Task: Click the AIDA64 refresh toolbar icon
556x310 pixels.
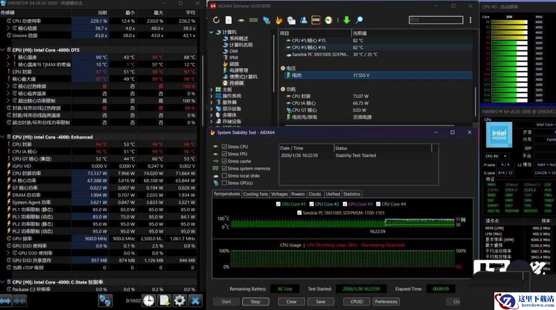Action: click(x=216, y=20)
